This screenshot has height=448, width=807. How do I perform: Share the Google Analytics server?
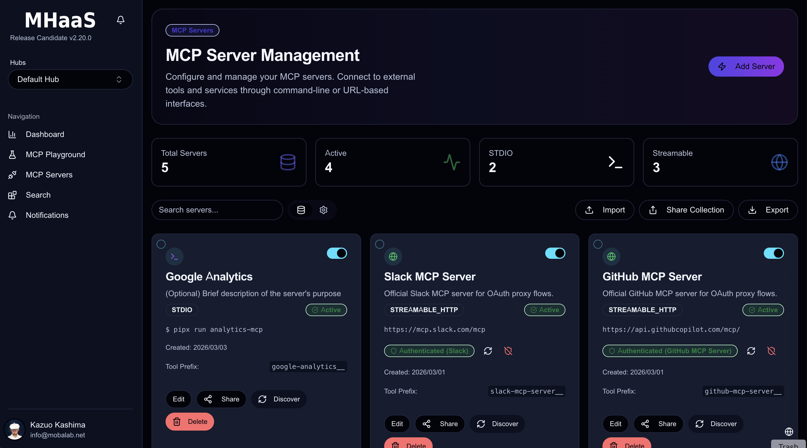[221, 399]
